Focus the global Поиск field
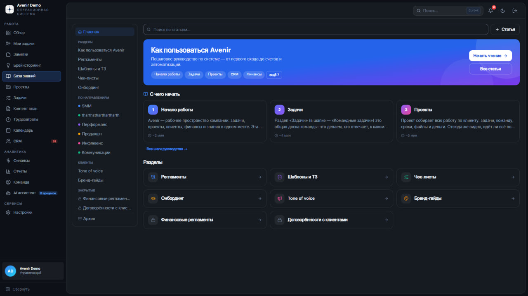This screenshot has height=296, width=528. (x=448, y=11)
